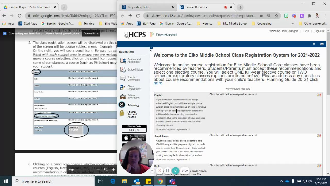Image resolution: width=330 pixels, height=186 pixels.
Task: Pause the screen recording
Action: click(x=168, y=171)
